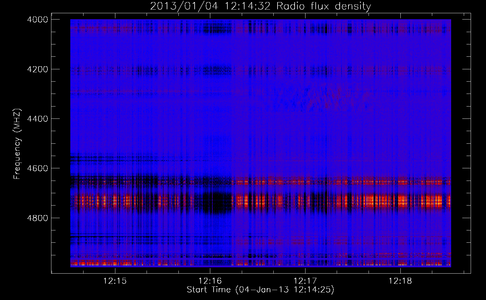This screenshot has width=486, height=300.
Task: Click the 4600 frequency tick label
Action: [37, 168]
